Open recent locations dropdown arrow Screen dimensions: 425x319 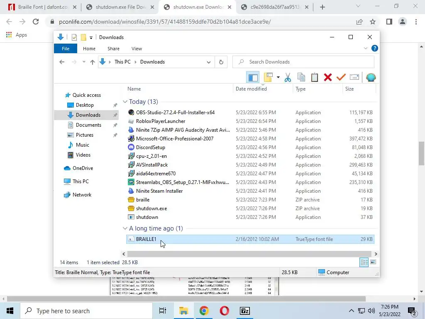pyautogui.click(x=84, y=62)
